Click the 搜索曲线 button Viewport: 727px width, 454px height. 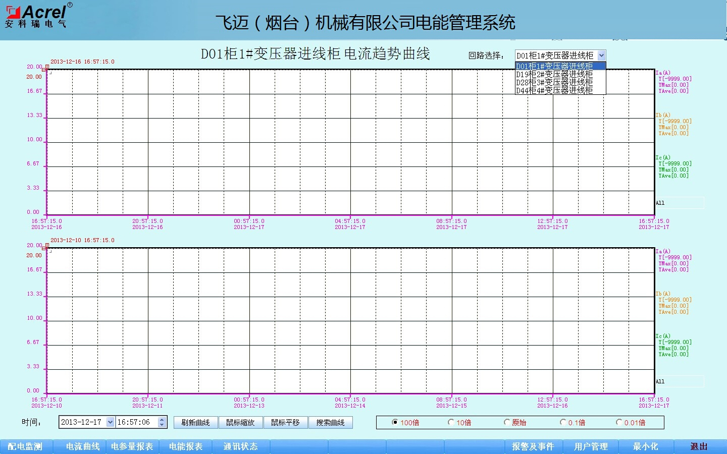(x=330, y=422)
